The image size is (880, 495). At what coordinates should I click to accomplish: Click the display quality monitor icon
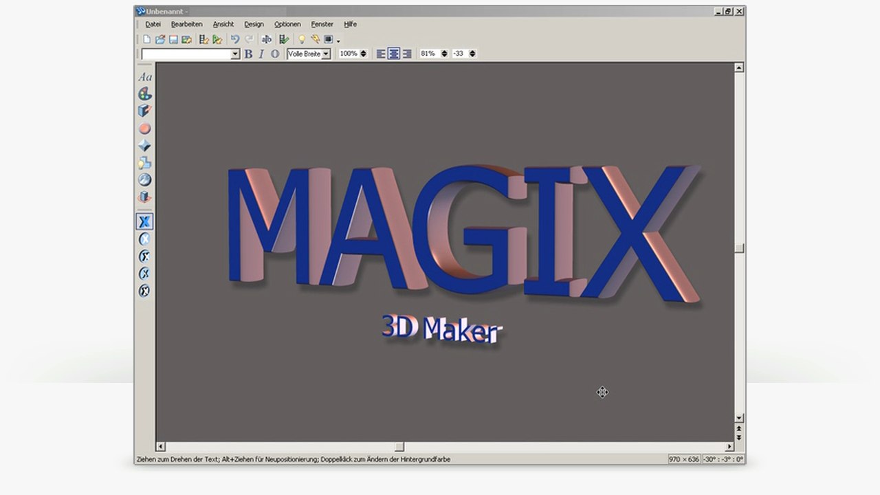click(x=329, y=40)
